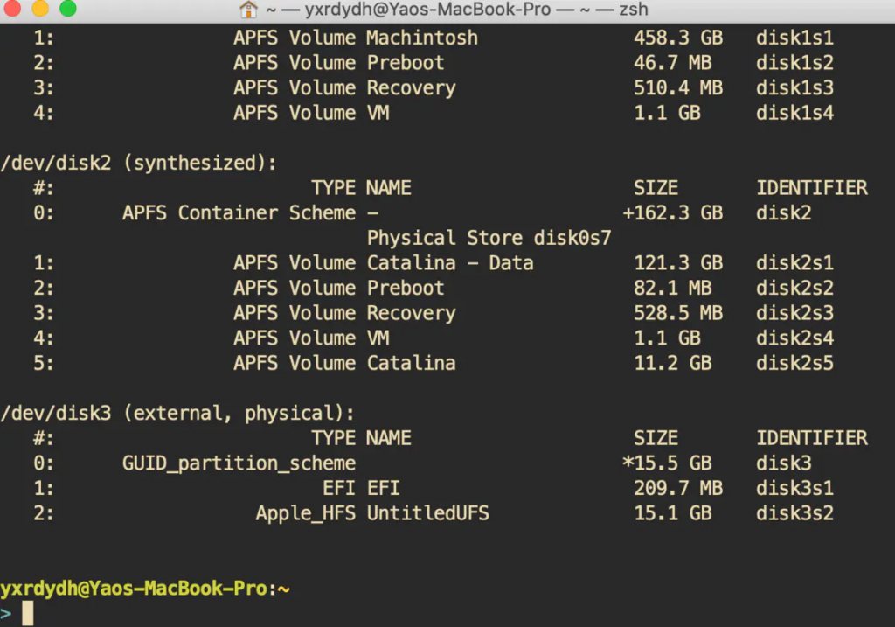The image size is (895, 627).
Task: Click '510.4 MB' size value
Action: click(678, 88)
